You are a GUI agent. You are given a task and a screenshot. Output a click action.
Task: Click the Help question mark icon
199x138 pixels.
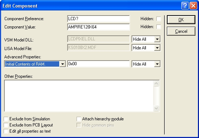(x=185, y=5)
